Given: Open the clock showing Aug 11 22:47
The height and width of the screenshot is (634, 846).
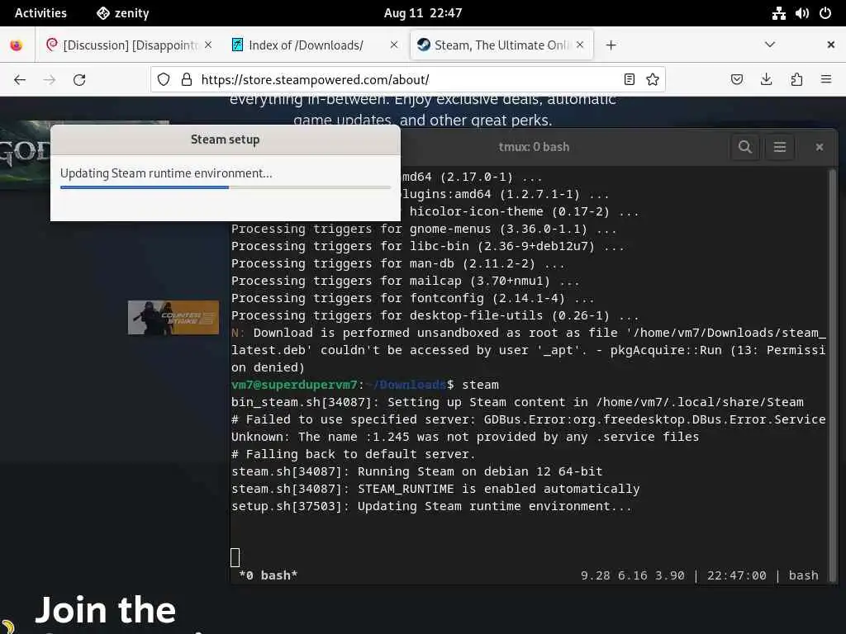Looking at the screenshot, I should click(x=422, y=13).
